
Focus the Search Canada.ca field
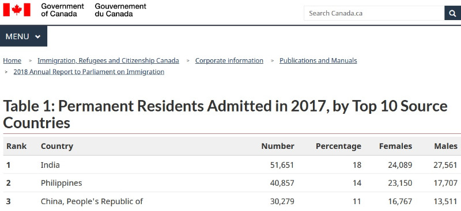pyautogui.click(x=374, y=13)
